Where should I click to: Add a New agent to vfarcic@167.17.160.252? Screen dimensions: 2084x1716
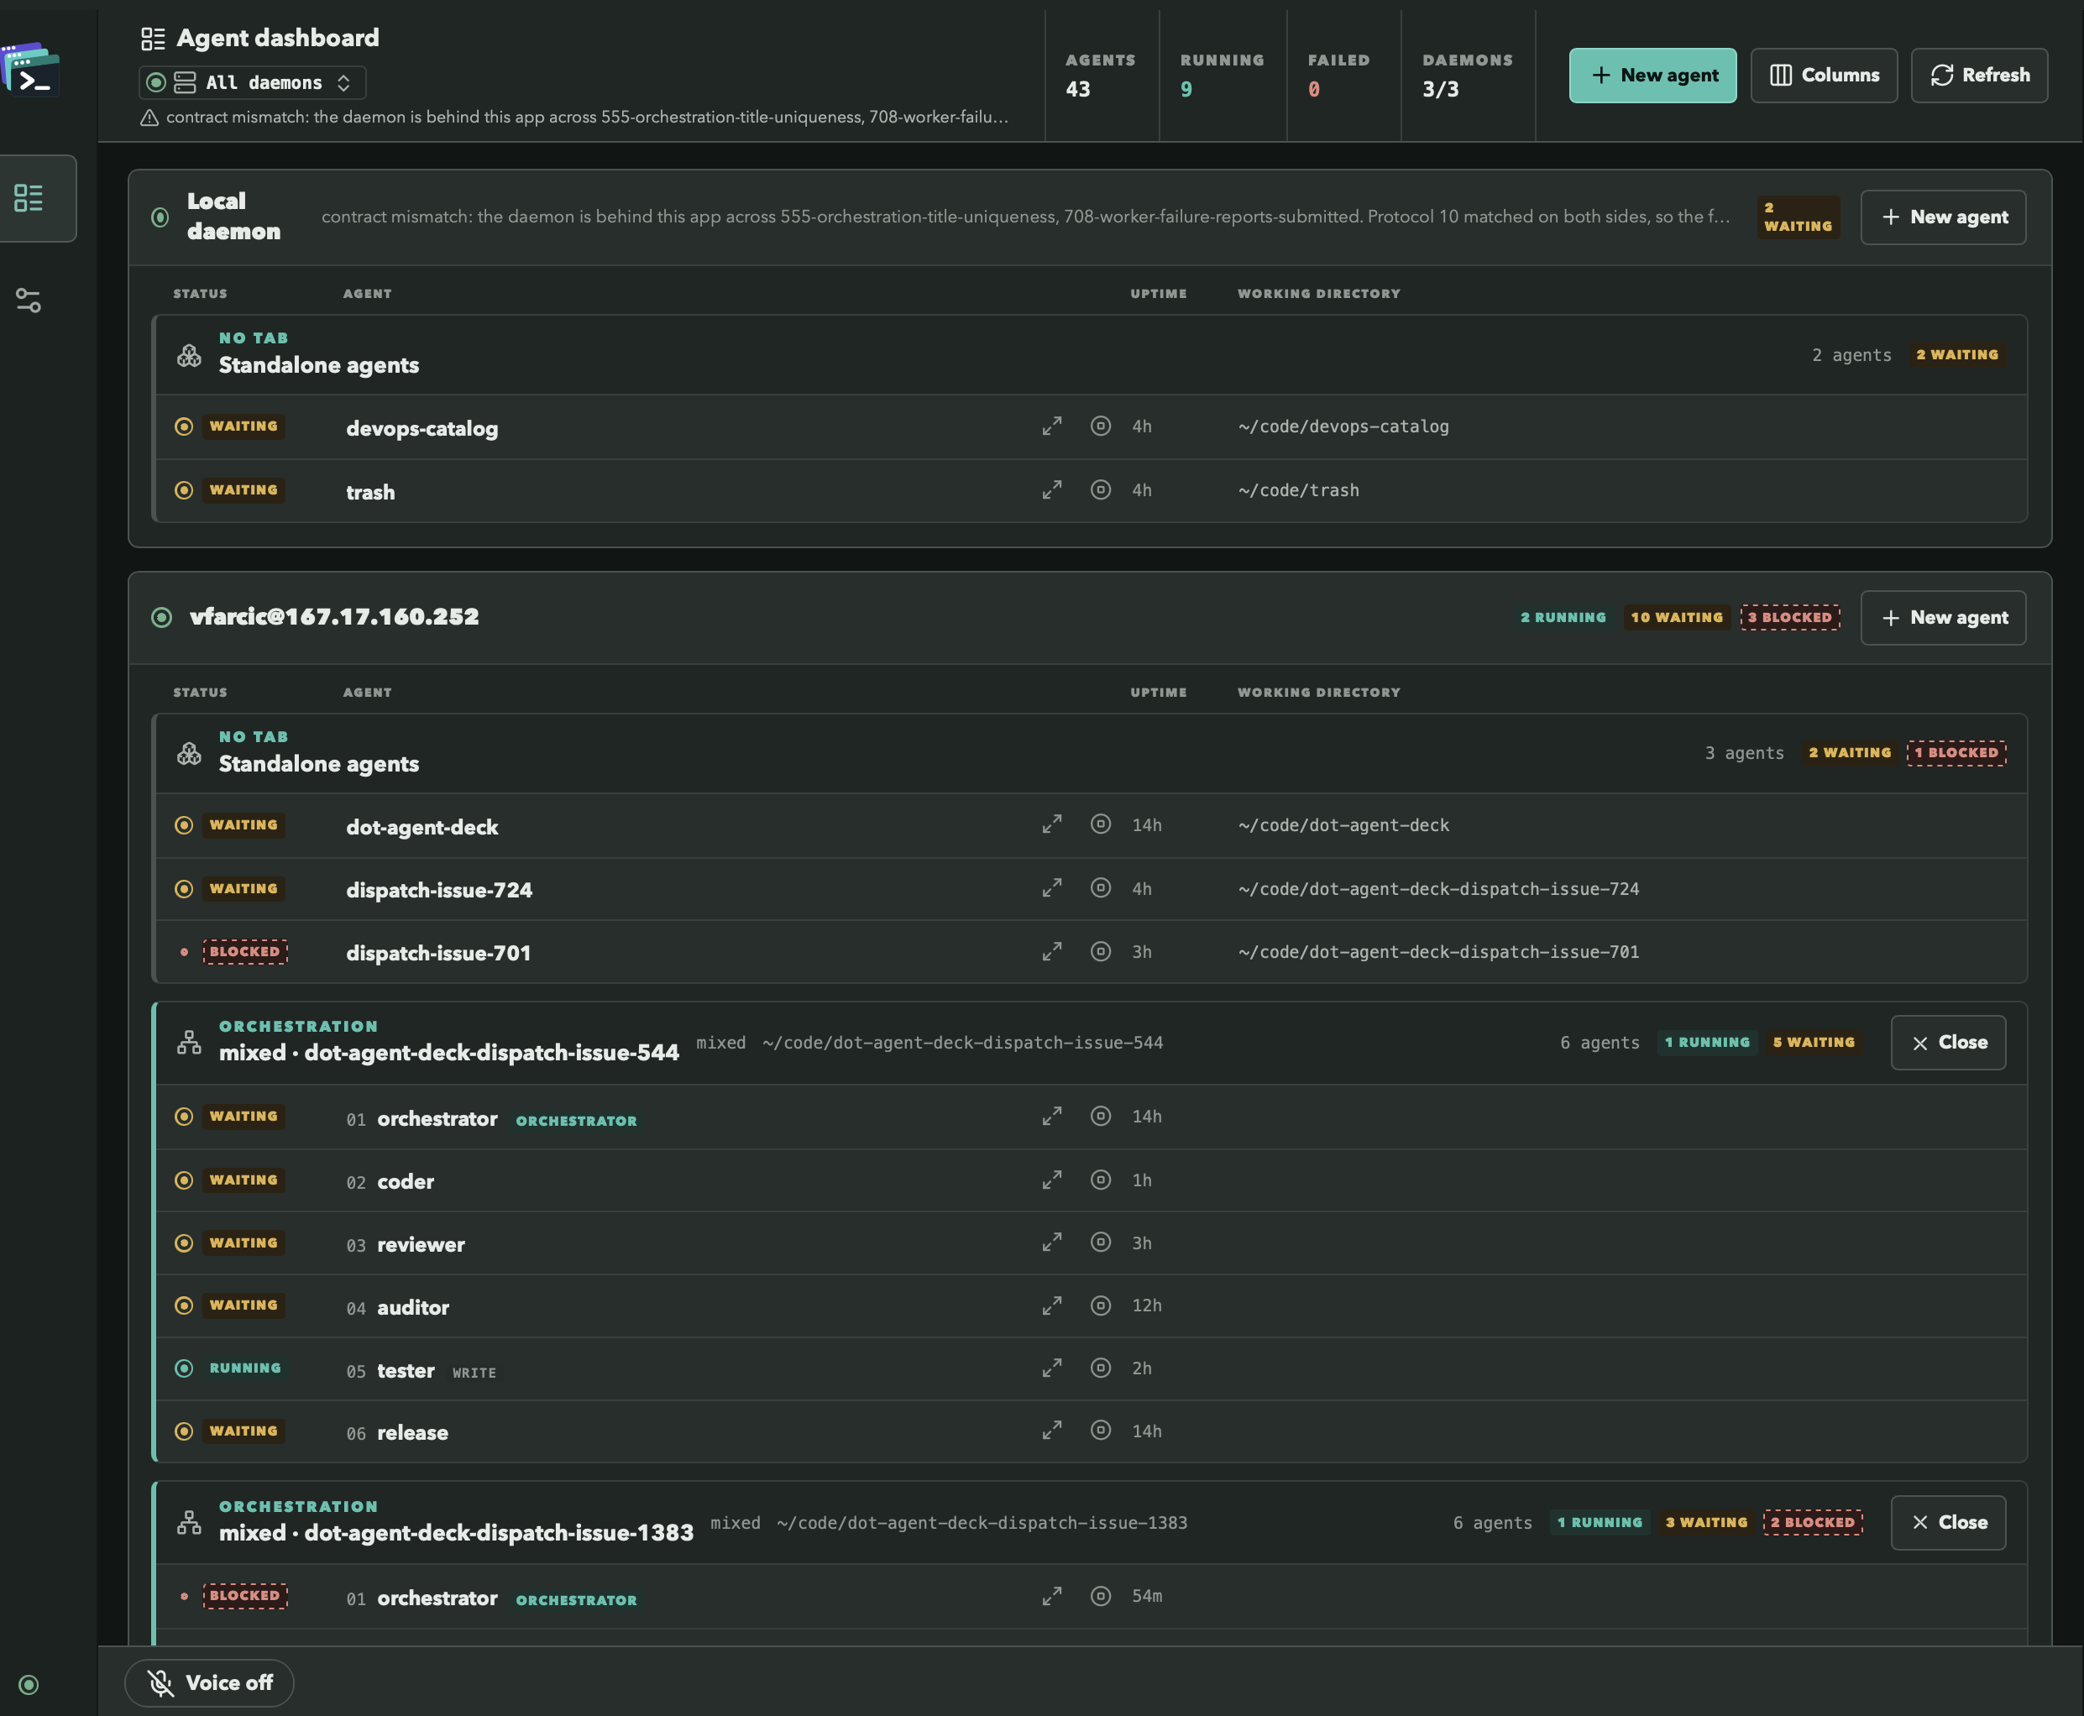tap(1944, 618)
